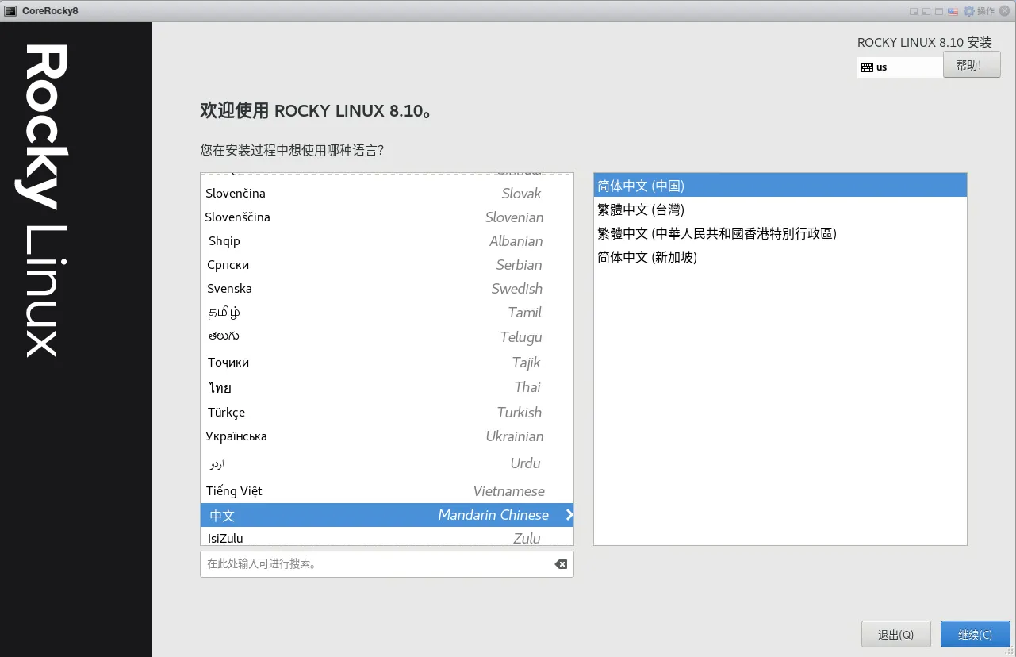The height and width of the screenshot is (657, 1016).
Task: Click the full-window view icon in title bar
Action: [x=939, y=11]
